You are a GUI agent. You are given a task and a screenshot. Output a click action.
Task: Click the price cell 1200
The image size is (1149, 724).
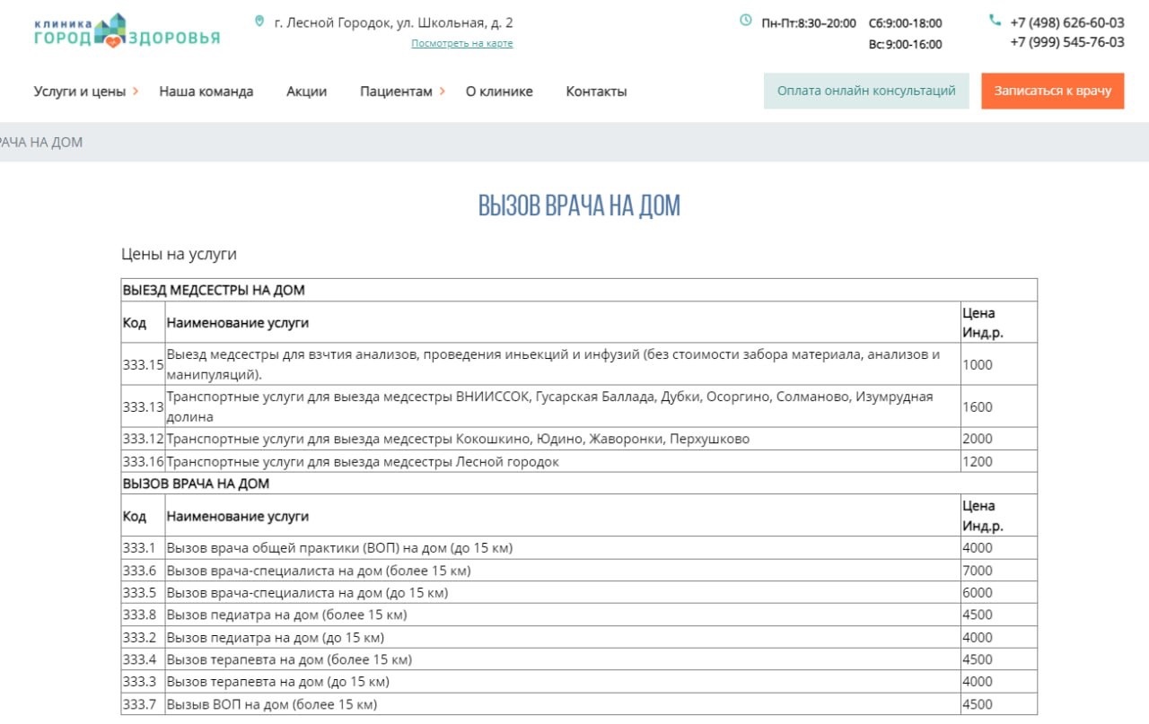click(x=999, y=461)
